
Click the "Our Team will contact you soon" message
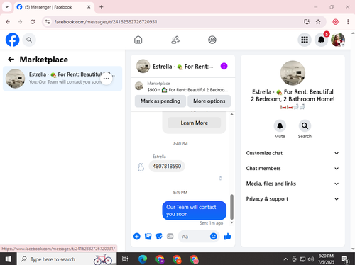pos(194,210)
